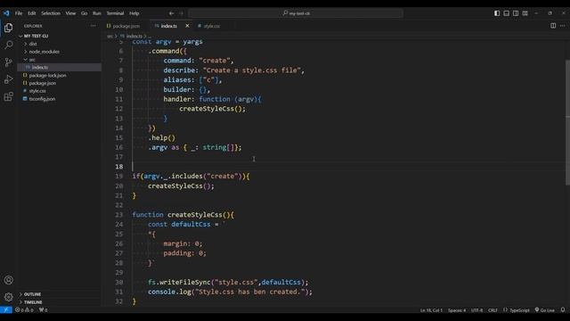
Task: Click the editor vertical scrollbar
Action: tap(567, 122)
